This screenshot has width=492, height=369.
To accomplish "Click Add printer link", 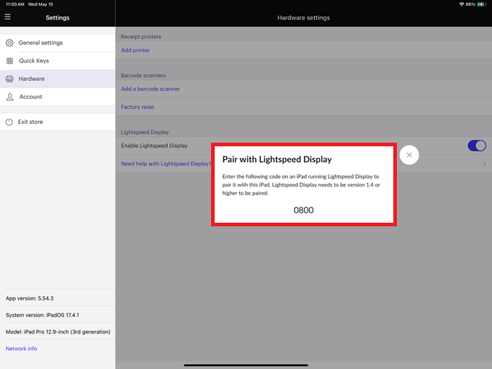I will point(135,50).
